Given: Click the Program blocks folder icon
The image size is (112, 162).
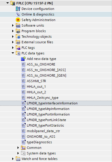Looking at the screenshot, I should [x=18, y=31].
